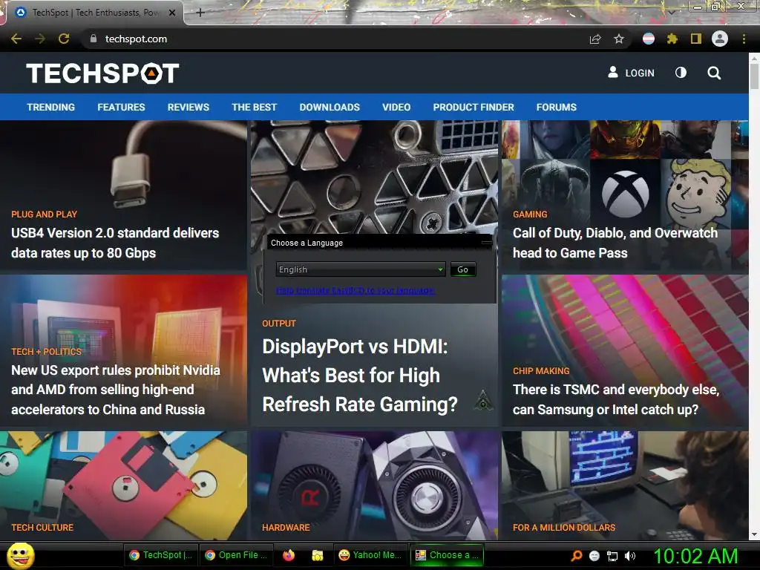Click the OUTPUT category label
Image resolution: width=760 pixels, height=570 pixels.
[x=279, y=324]
